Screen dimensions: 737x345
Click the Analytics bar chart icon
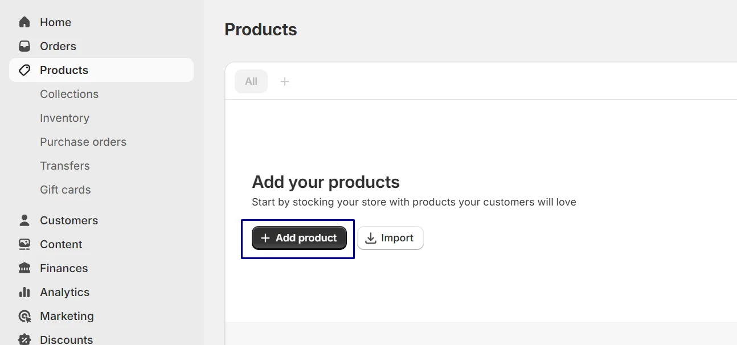point(24,292)
